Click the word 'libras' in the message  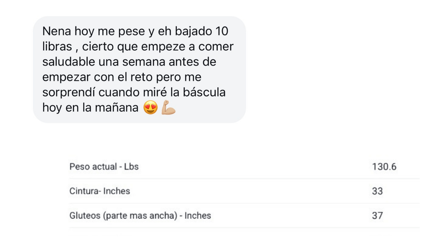(x=57, y=46)
